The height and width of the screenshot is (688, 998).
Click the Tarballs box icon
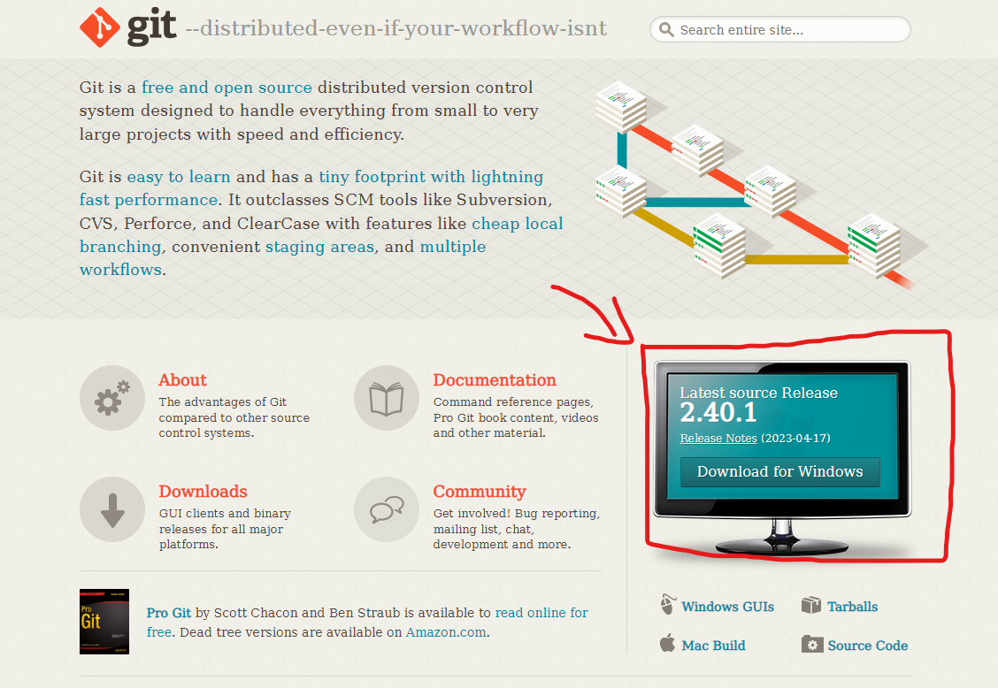point(810,605)
